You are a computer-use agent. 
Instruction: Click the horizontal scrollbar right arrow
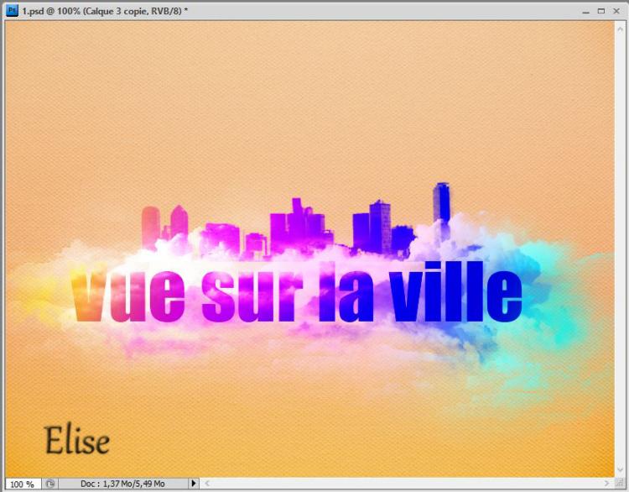tap(607, 484)
